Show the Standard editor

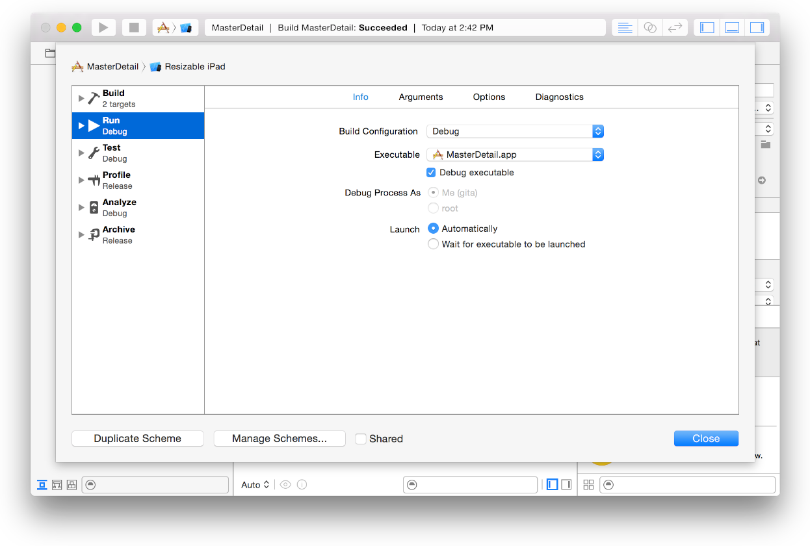625,27
